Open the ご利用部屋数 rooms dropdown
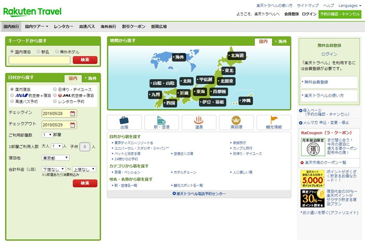The height and width of the screenshot is (244, 365). pos(47,135)
